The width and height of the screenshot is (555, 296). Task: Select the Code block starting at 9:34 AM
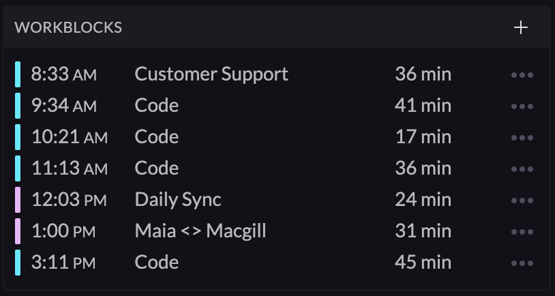coord(157,105)
